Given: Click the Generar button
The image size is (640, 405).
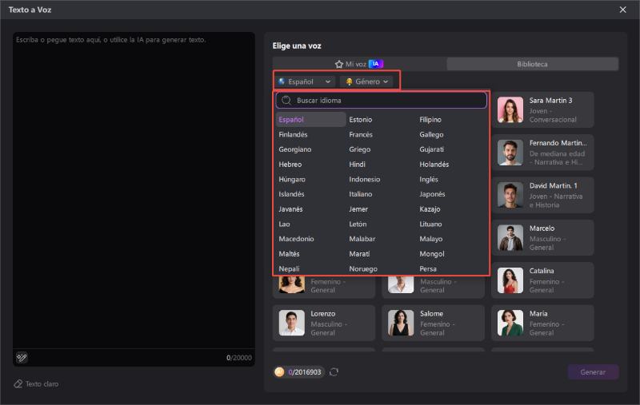Looking at the screenshot, I should pyautogui.click(x=593, y=372).
